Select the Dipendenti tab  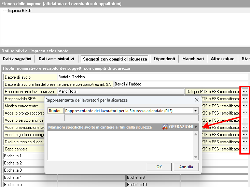pyautogui.click(x=165, y=59)
